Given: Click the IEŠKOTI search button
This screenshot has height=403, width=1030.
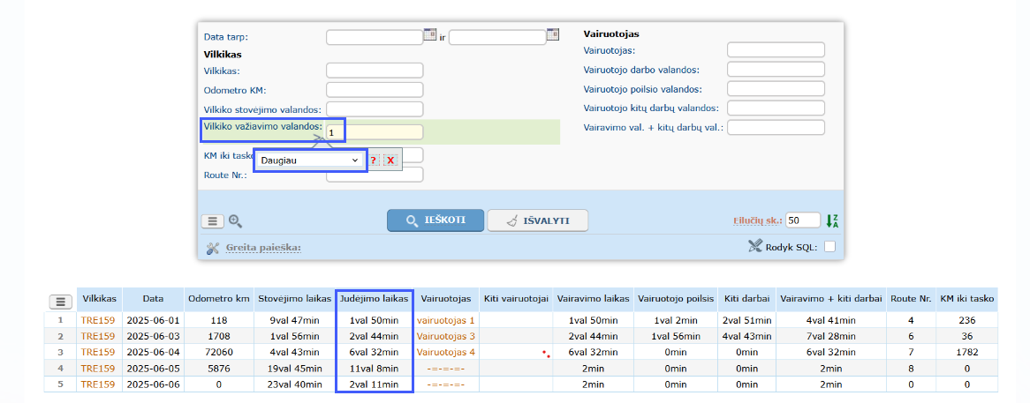Looking at the screenshot, I should pos(435,220).
